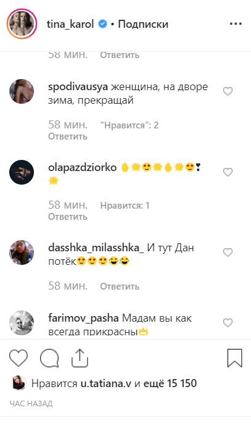
Task: Show the list of 15 150 likes
Action: (x=170, y=383)
